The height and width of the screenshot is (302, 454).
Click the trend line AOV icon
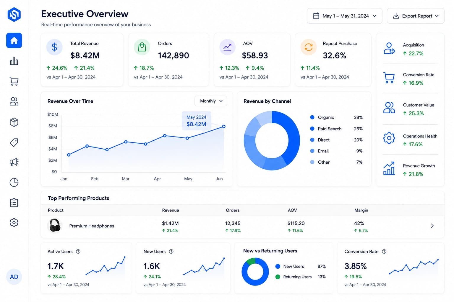pyautogui.click(x=227, y=47)
